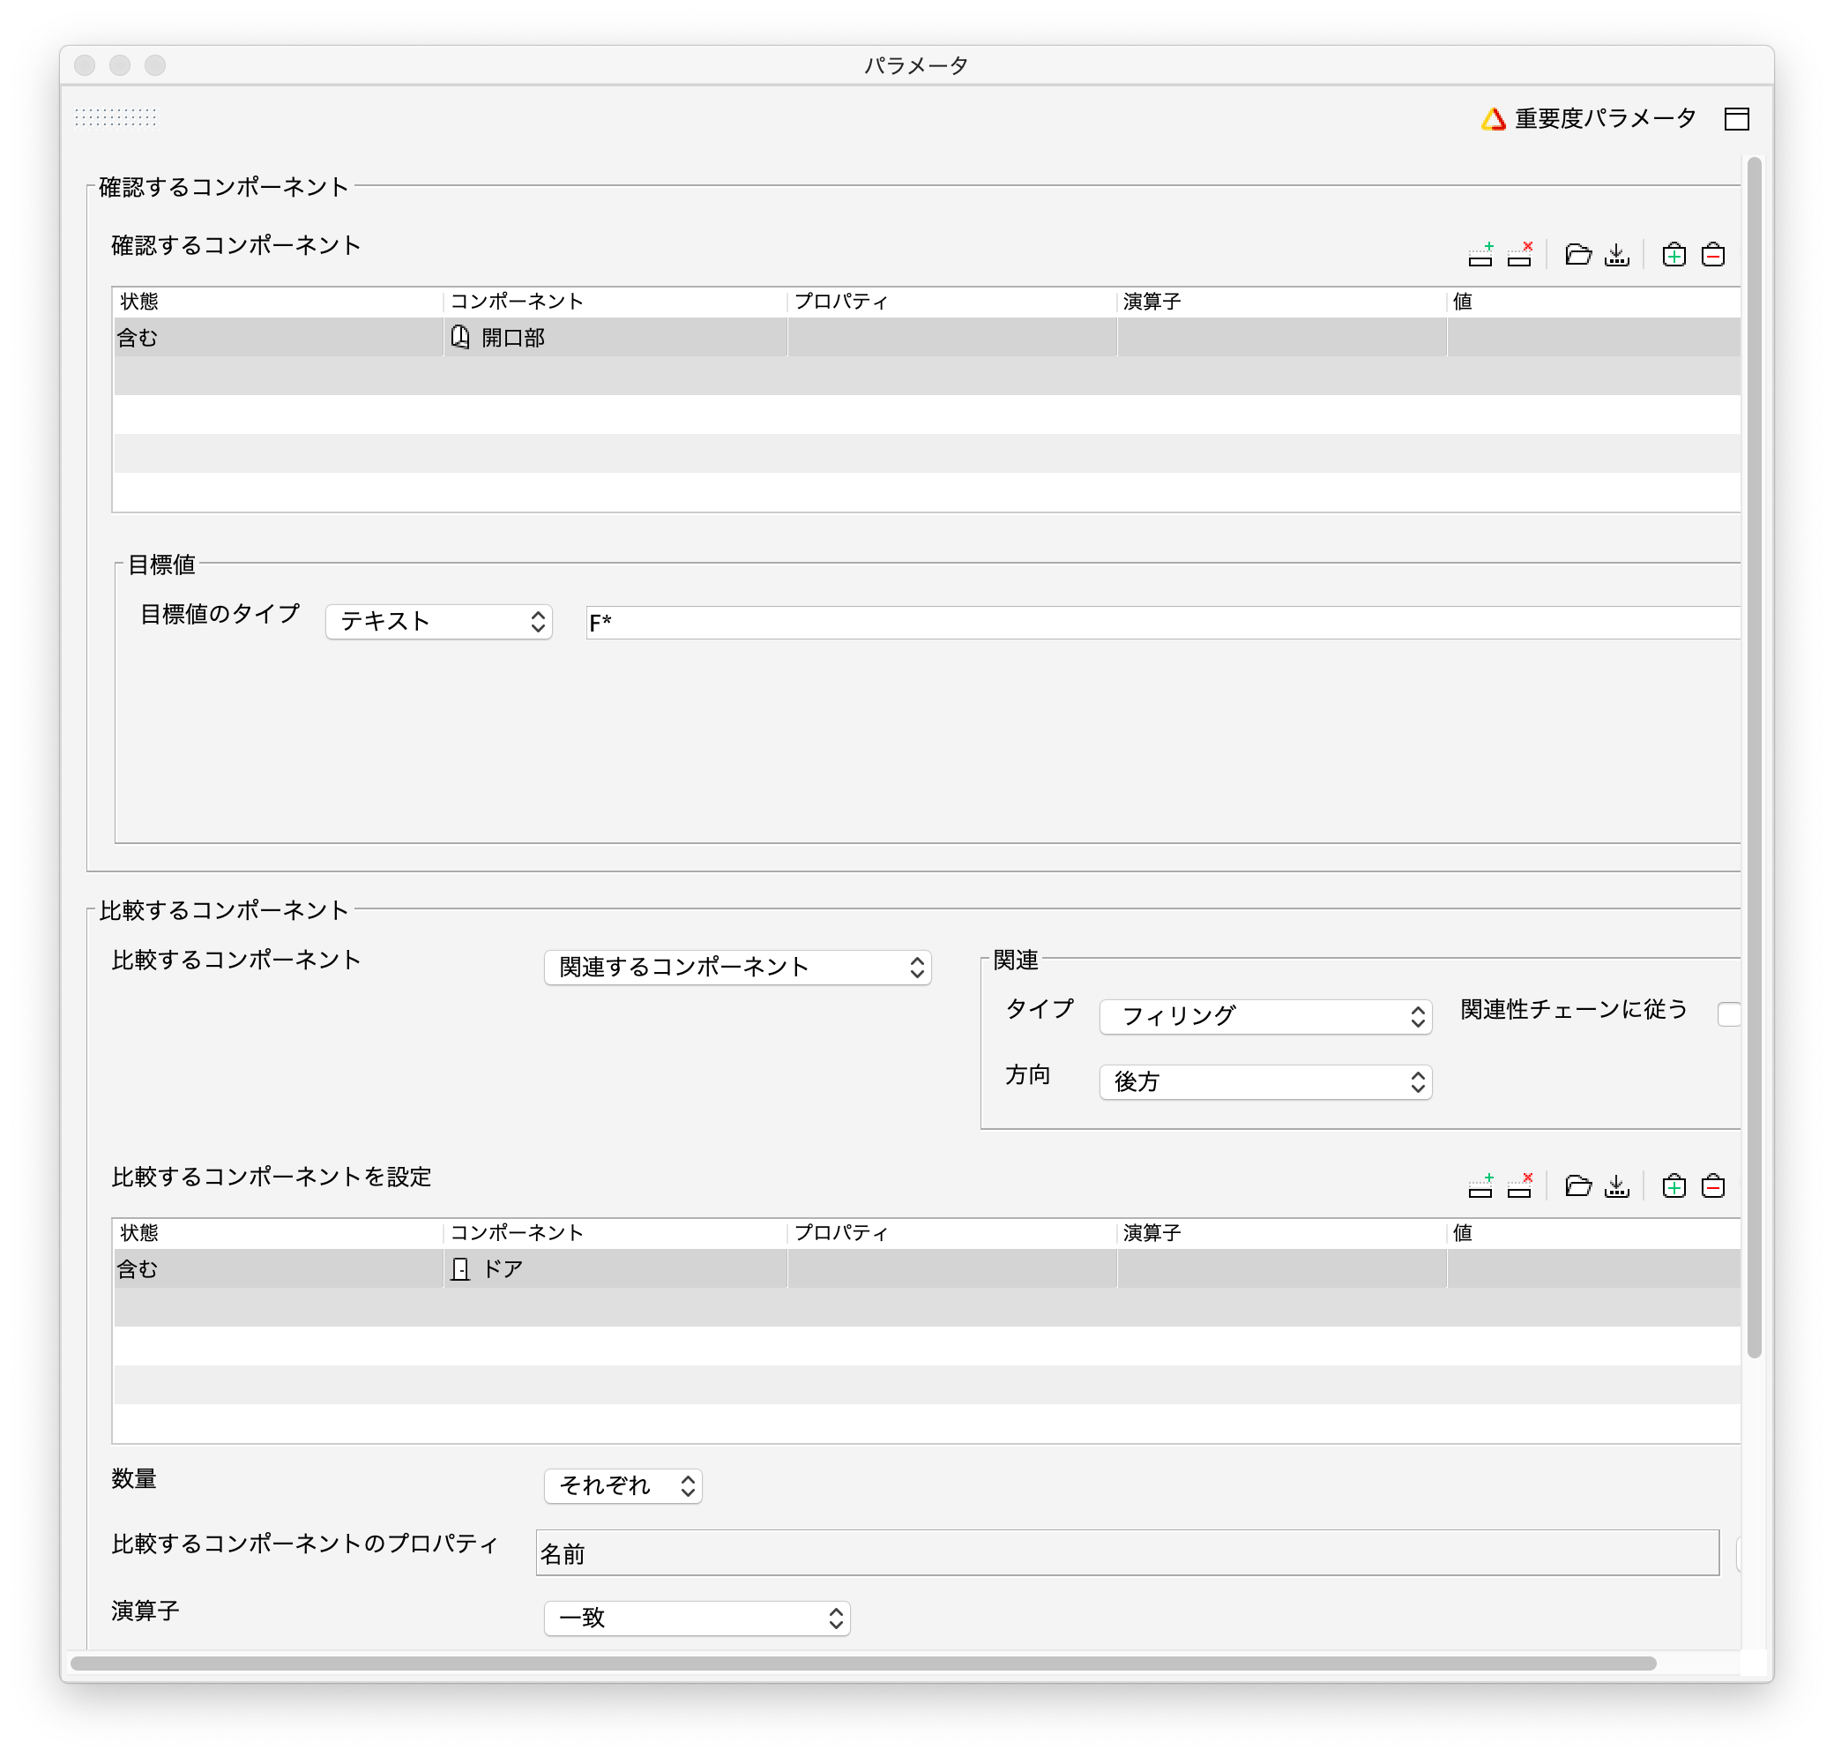Click the 名前 property field

click(1128, 1553)
